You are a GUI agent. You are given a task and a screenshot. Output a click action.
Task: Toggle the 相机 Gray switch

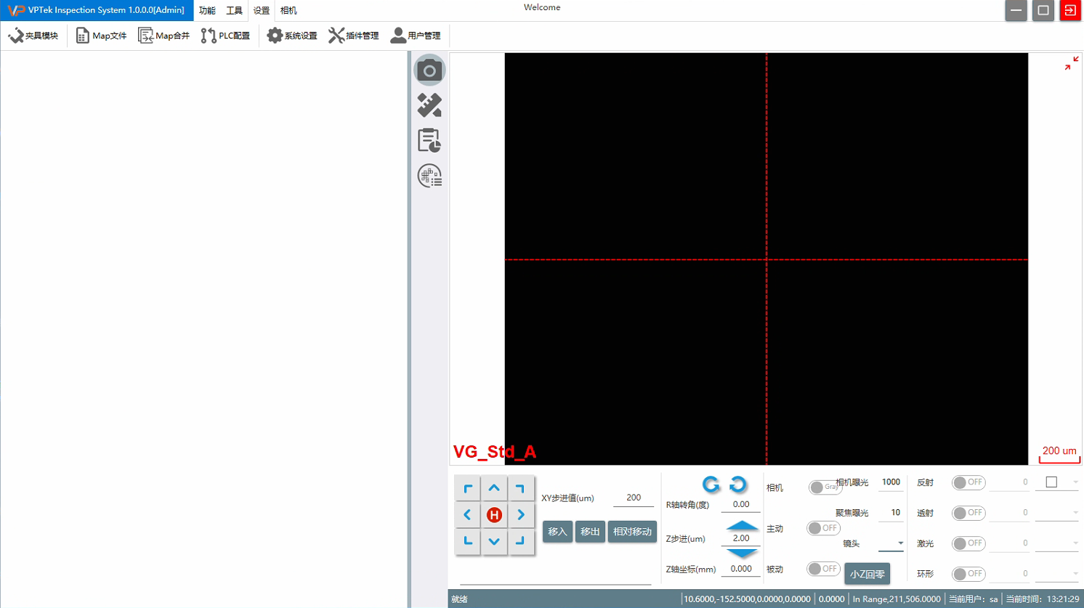click(x=824, y=487)
